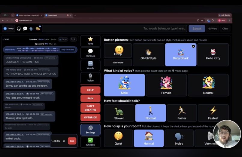Viewport: 242px width, 157px height.
Task: Tap the red PAIN button
Action: (90, 98)
